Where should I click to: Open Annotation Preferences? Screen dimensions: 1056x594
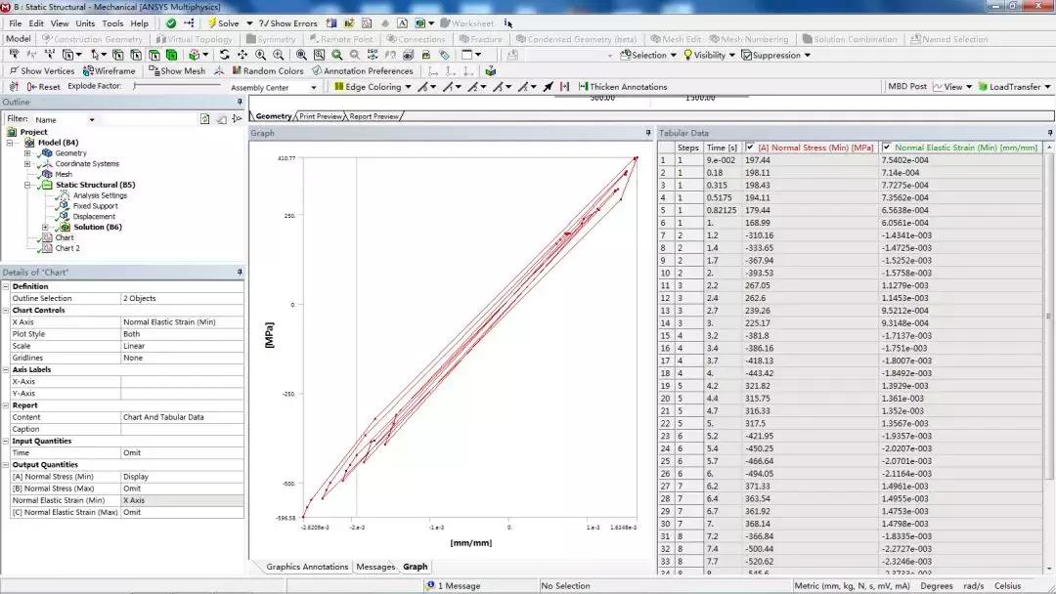[x=363, y=70]
